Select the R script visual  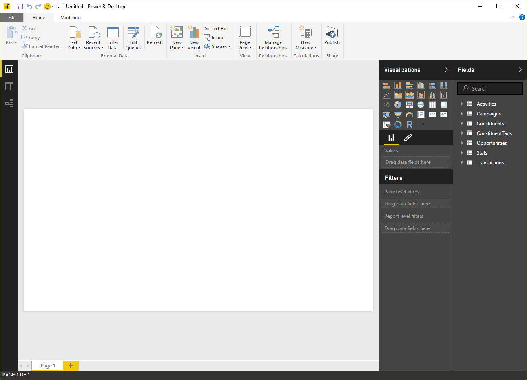(410, 124)
